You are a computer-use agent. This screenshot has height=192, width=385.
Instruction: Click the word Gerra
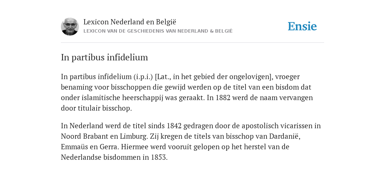tap(109, 147)
